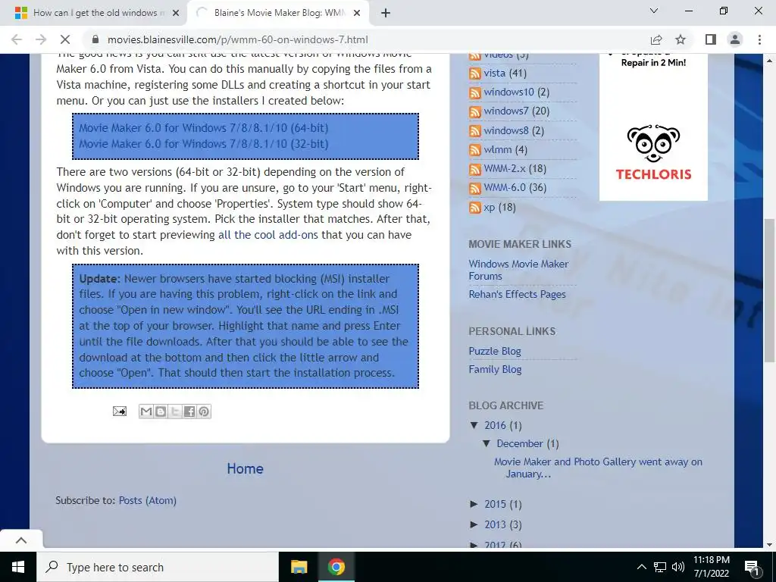Expand 2013 blog archive year
This screenshot has height=582, width=776.
pyautogui.click(x=474, y=524)
